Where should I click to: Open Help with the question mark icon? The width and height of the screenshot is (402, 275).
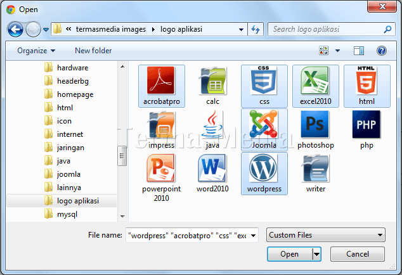click(x=382, y=51)
